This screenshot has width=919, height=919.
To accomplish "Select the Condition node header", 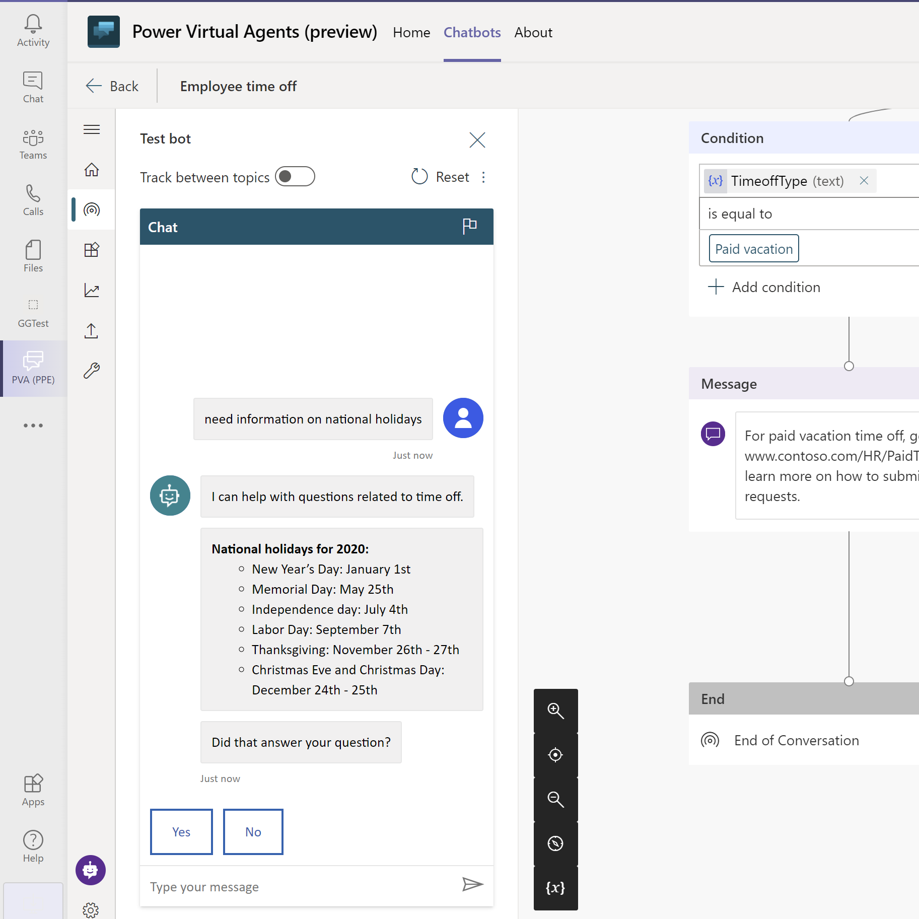I will click(x=804, y=138).
